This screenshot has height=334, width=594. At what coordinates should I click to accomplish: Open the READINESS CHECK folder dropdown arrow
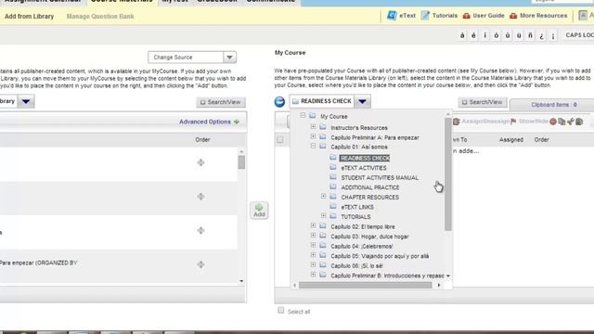pyautogui.click(x=362, y=101)
